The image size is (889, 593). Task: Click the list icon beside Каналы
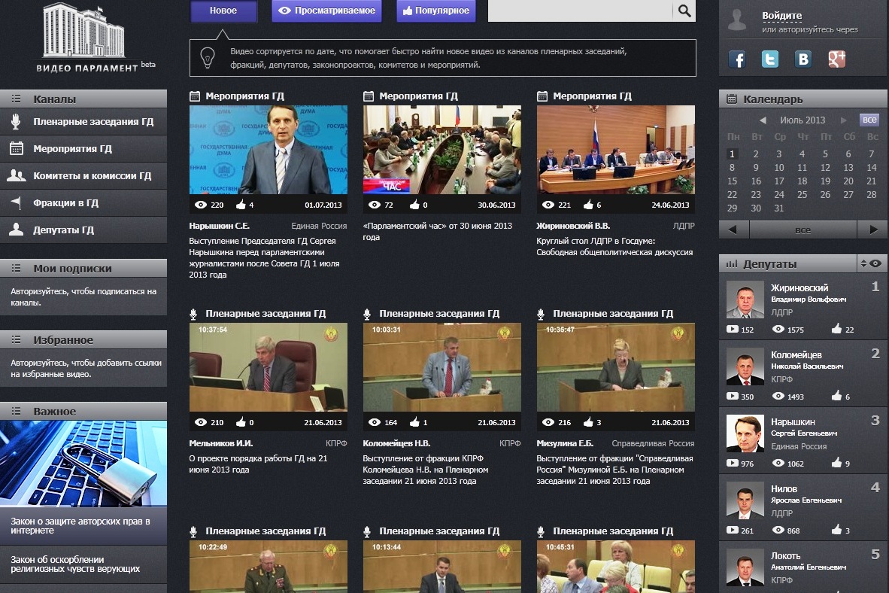tap(17, 99)
